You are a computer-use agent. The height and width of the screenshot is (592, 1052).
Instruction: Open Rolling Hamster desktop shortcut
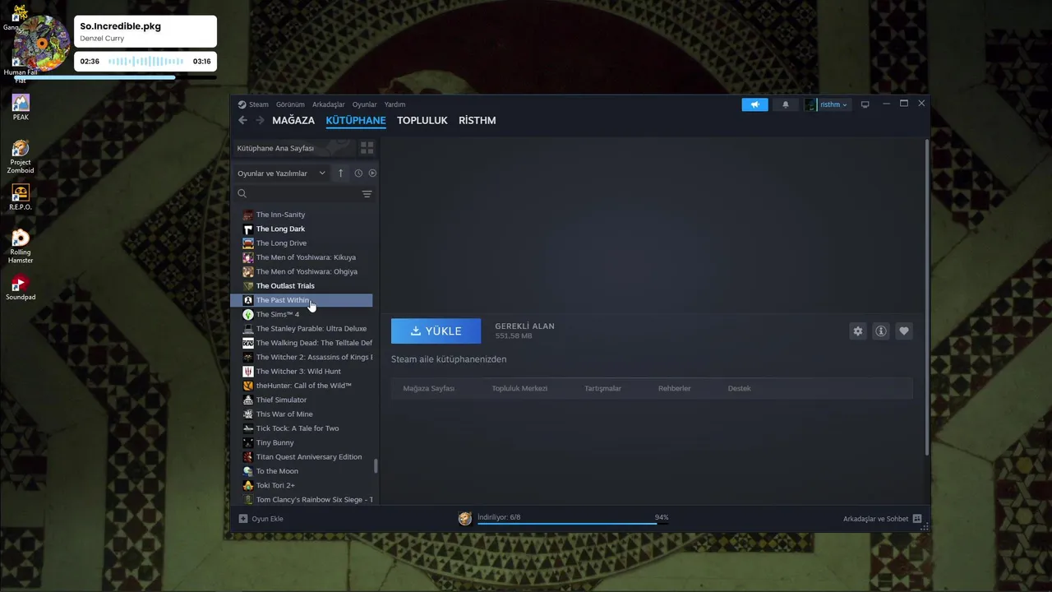21,247
